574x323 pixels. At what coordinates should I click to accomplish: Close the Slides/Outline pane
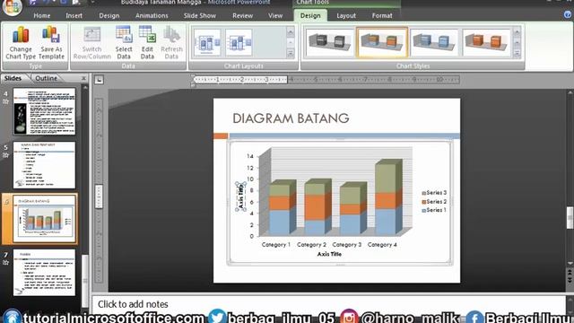[83, 78]
